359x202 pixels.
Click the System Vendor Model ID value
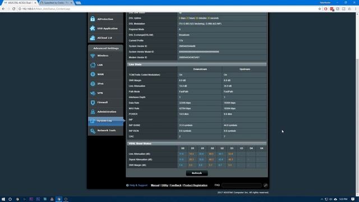[199, 52]
